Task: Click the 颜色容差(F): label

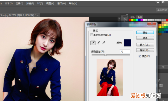Action: pyautogui.click(x=98, y=52)
